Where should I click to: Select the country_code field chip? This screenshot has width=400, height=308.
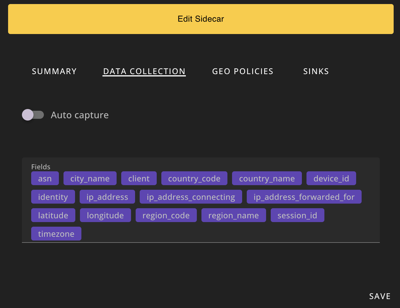click(x=194, y=178)
